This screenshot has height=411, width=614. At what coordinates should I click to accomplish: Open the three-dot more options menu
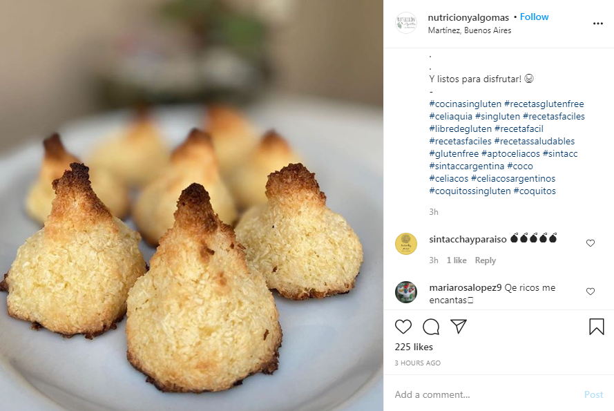coord(598,23)
